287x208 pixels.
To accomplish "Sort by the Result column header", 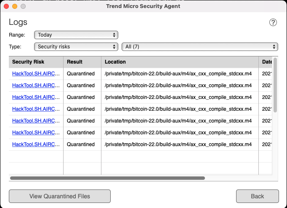I will tap(82, 62).
